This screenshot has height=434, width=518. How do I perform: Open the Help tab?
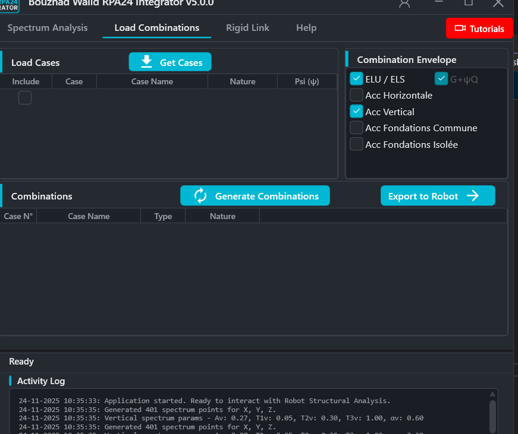[x=306, y=27]
